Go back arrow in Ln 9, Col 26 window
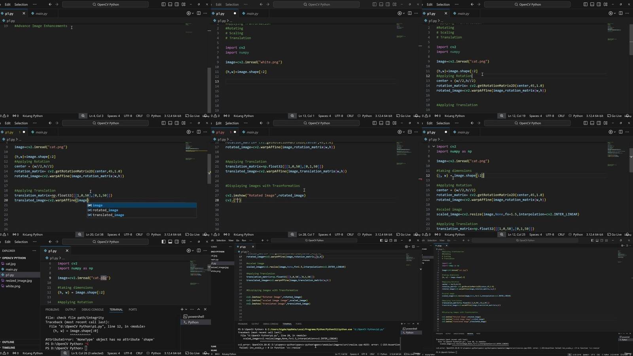This screenshot has height=356, width=633. pyautogui.click(x=50, y=242)
